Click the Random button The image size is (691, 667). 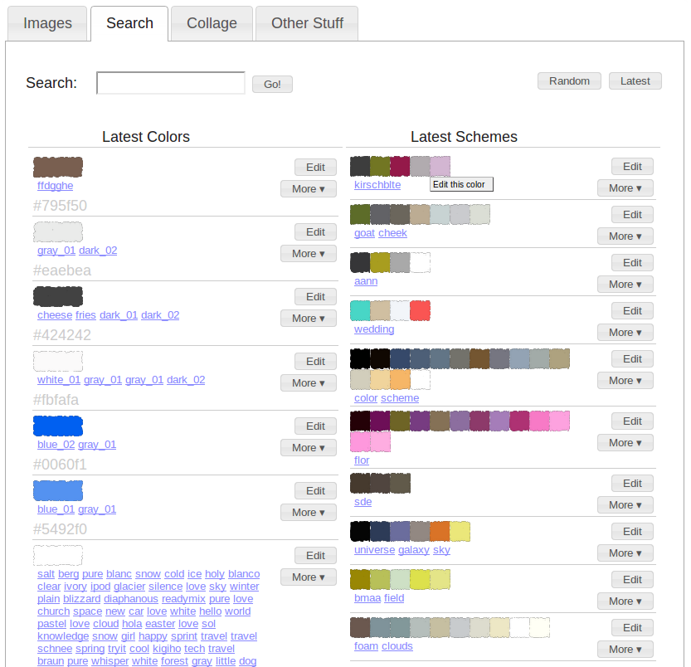(x=569, y=80)
